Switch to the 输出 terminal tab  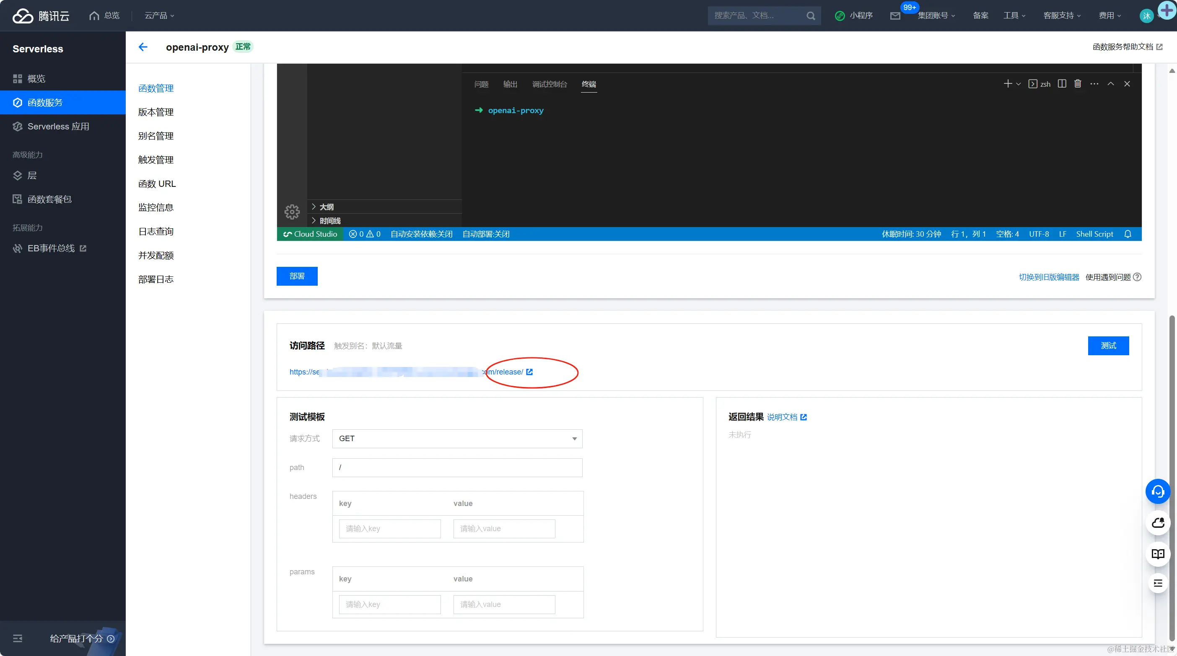pyautogui.click(x=511, y=84)
